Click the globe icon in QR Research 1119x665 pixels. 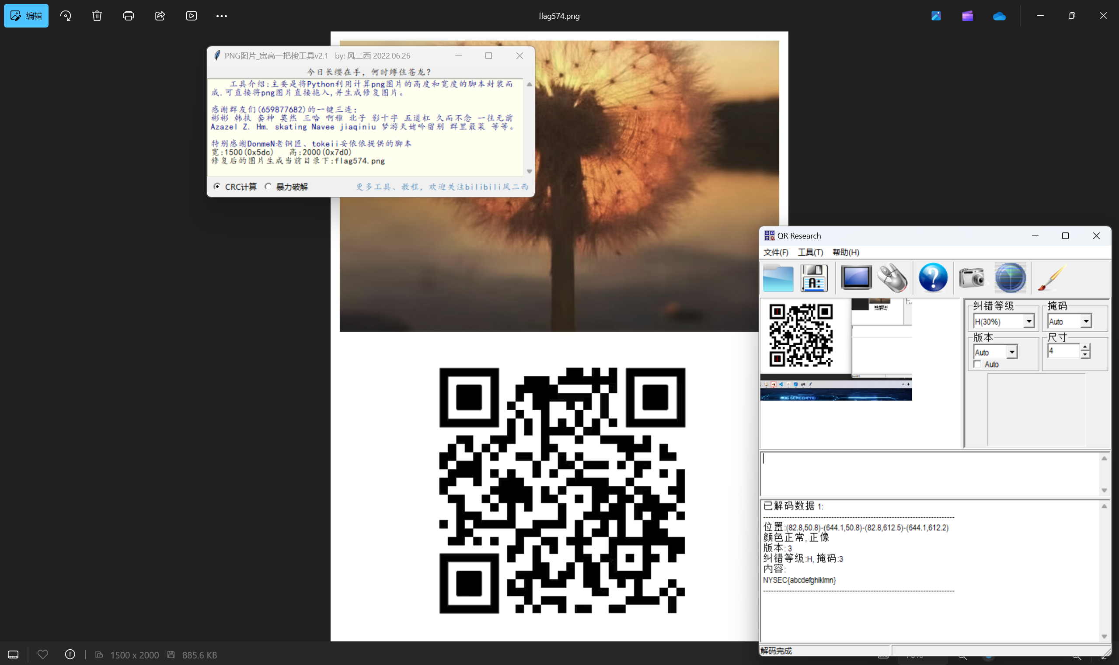1010,278
